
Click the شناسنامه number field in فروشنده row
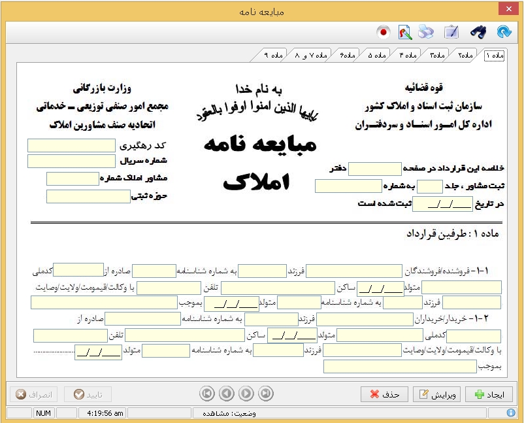[x=154, y=271]
